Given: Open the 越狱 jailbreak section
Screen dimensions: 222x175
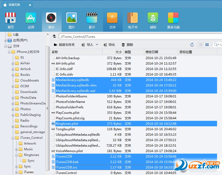Looking at the screenshot, I should pos(153,21).
